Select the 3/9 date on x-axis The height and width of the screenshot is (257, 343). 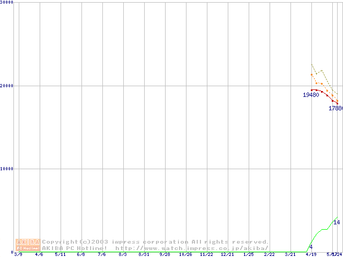pos(18,254)
